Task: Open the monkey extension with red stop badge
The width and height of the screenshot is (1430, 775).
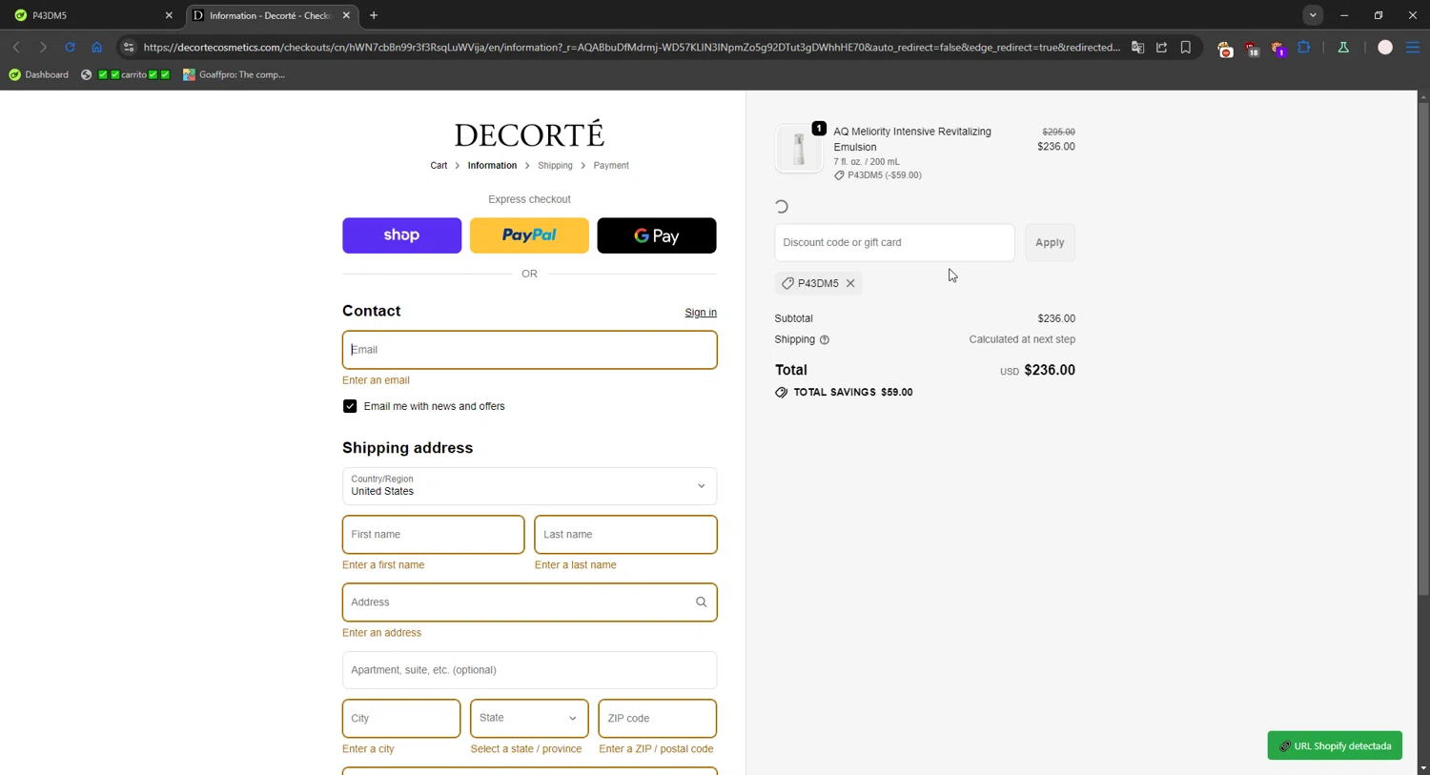Action: [1225, 49]
